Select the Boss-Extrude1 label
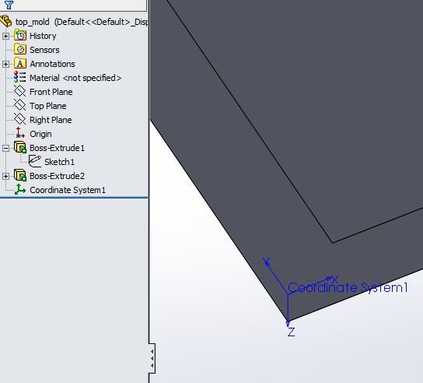The width and height of the screenshot is (423, 383). click(x=58, y=148)
